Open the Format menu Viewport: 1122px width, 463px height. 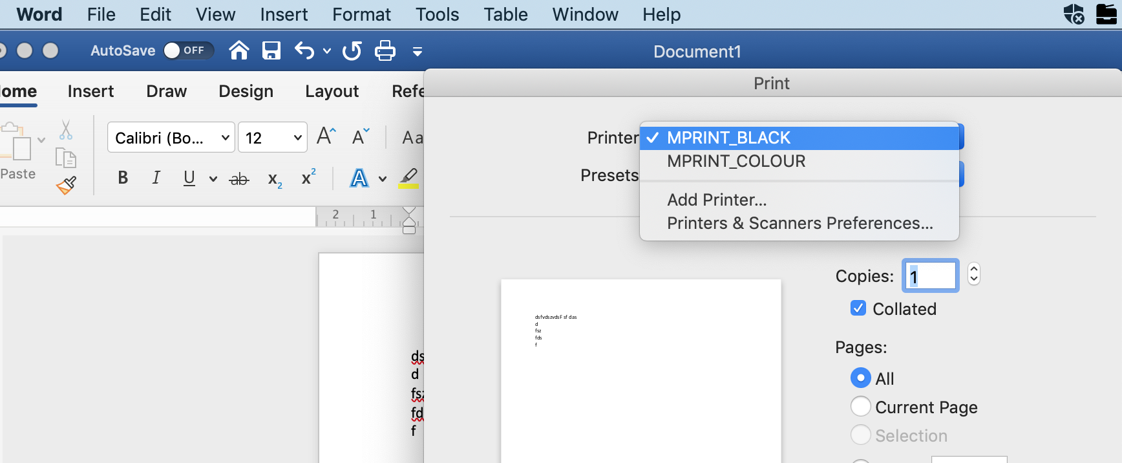[x=362, y=14]
